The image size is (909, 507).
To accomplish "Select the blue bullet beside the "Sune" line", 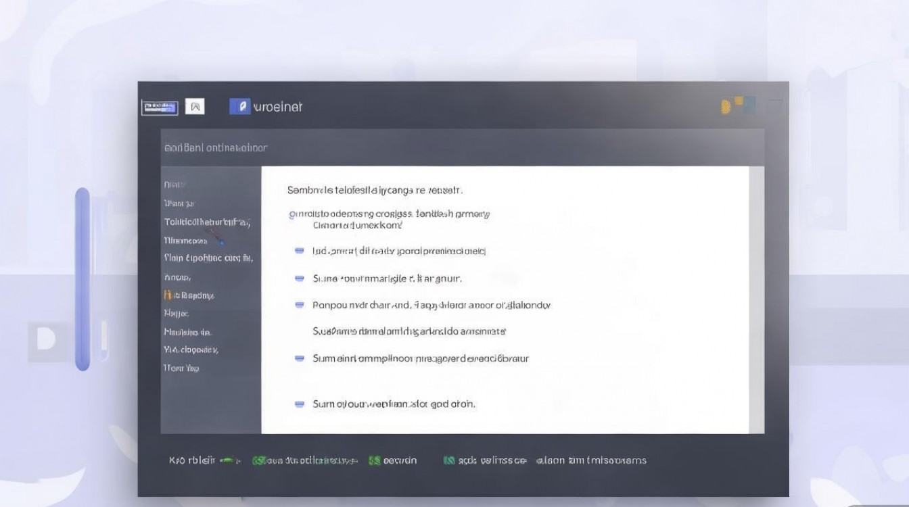I will 300,279.
